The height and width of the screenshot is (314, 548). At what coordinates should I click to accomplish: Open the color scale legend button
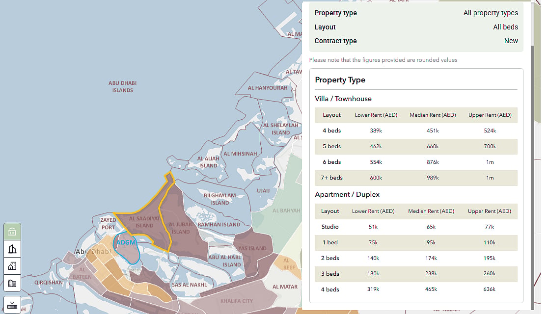[12, 305]
